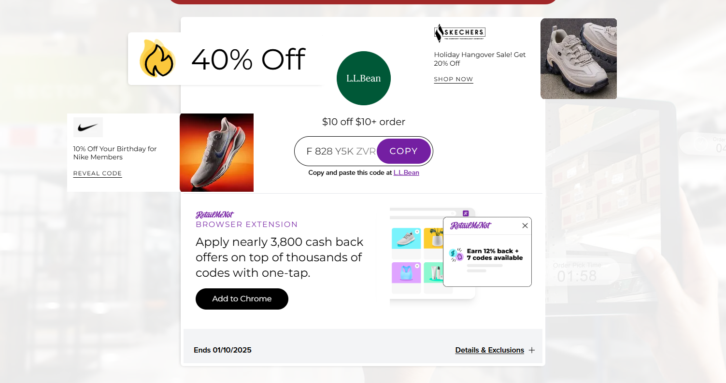Click the Skechers sneaker product image
The width and height of the screenshot is (726, 383).
point(579,58)
